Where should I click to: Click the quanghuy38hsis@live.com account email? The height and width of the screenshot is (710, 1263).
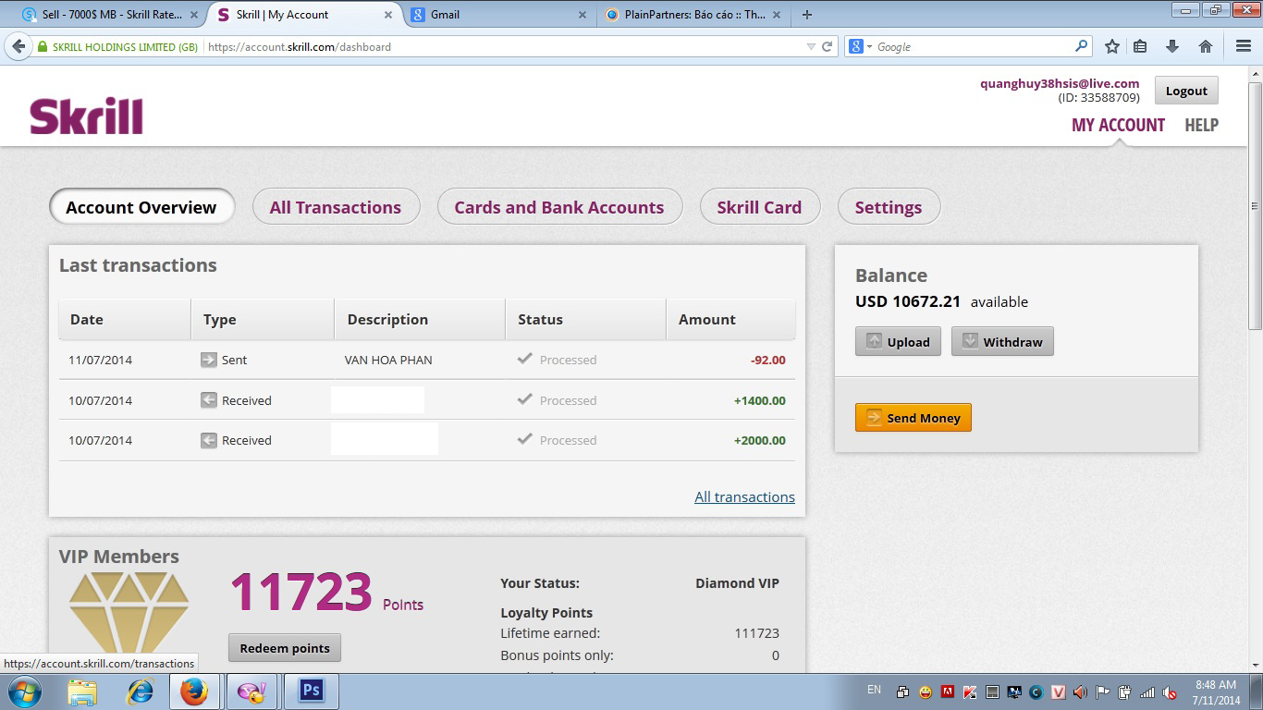coord(1060,83)
